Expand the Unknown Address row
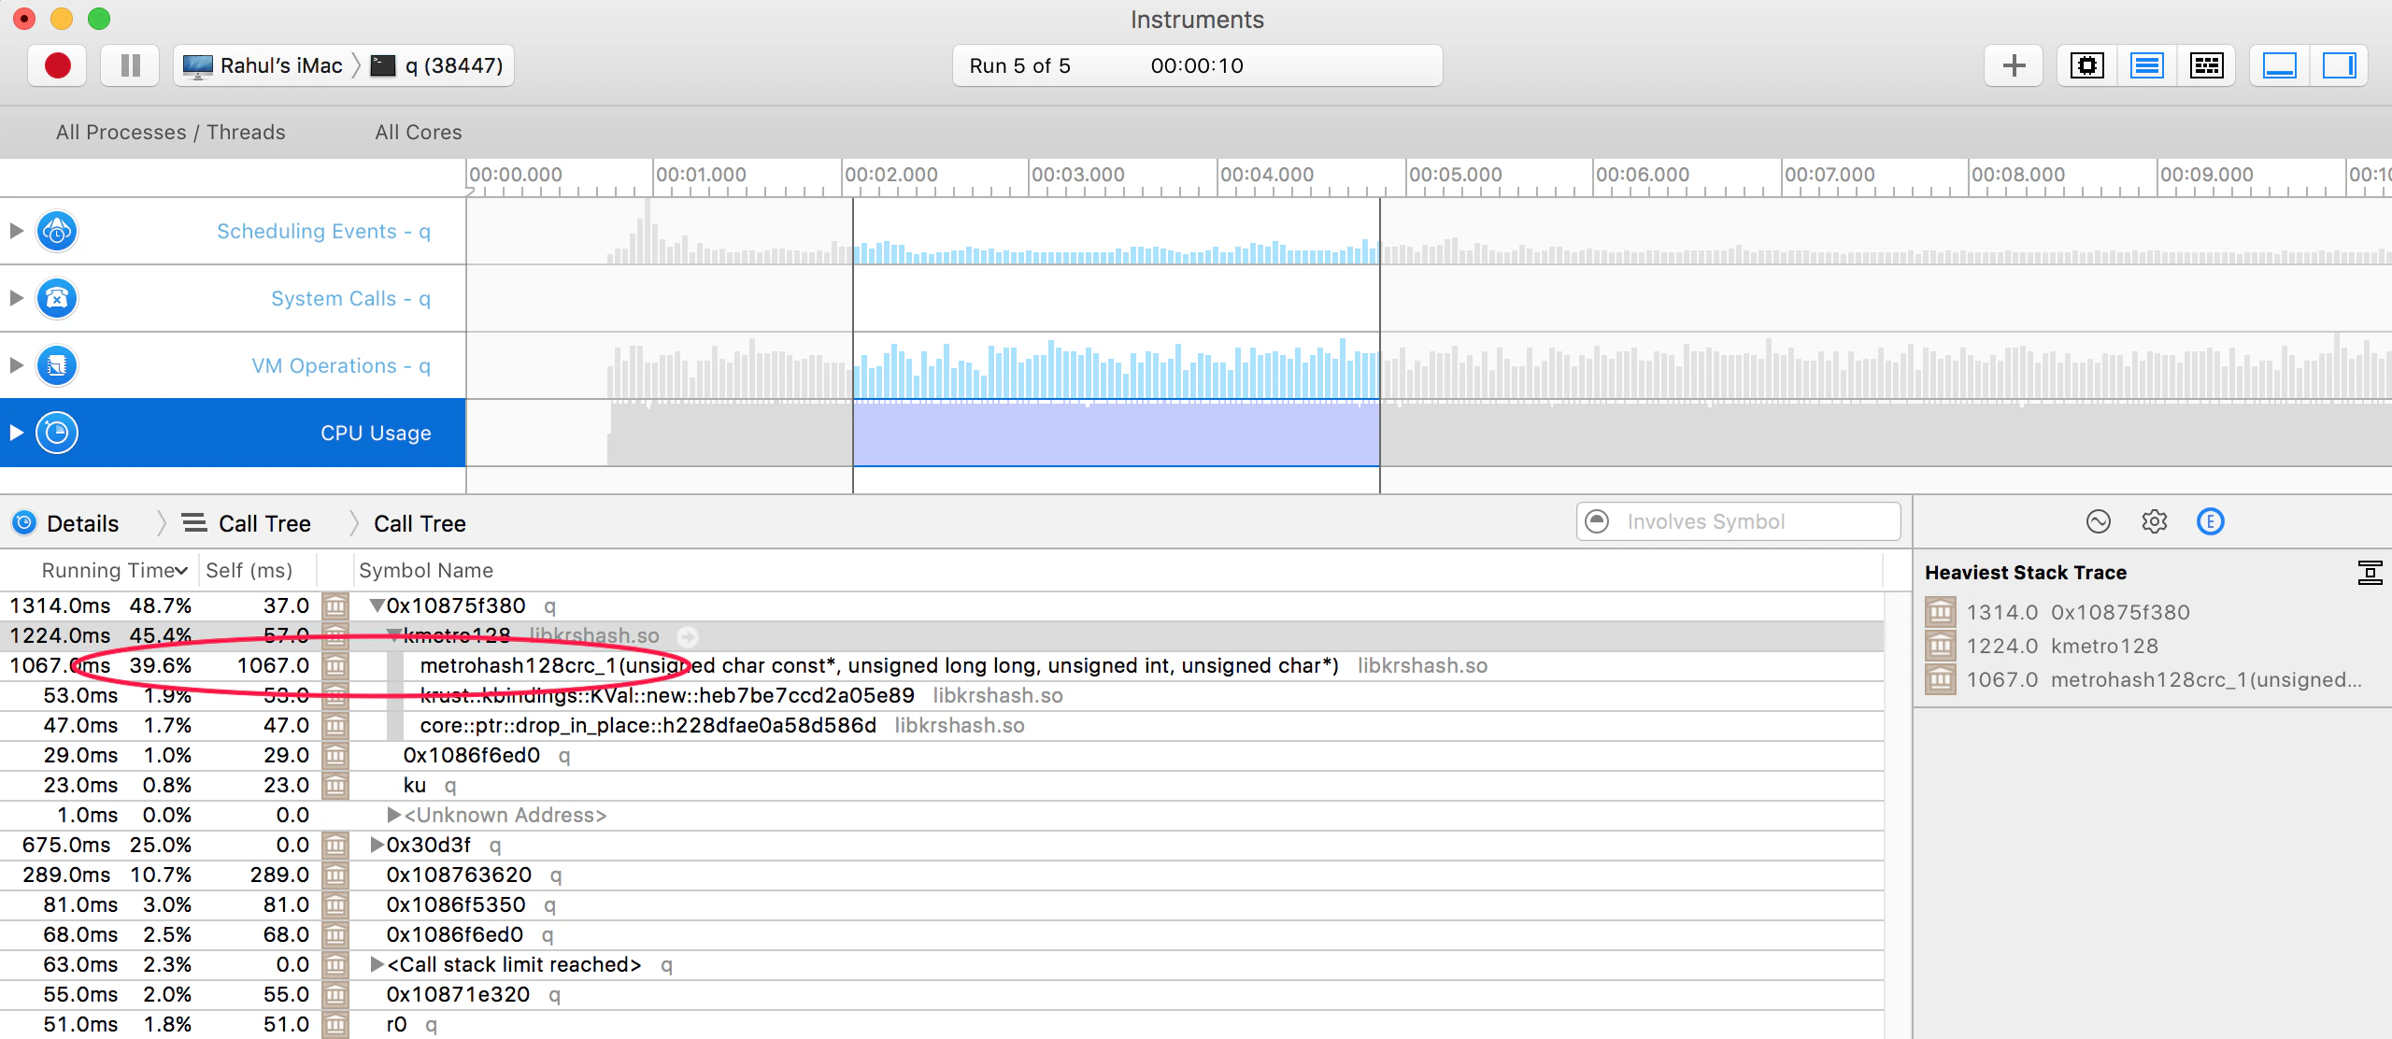Viewport: 2392px width, 1039px height. [x=394, y=815]
